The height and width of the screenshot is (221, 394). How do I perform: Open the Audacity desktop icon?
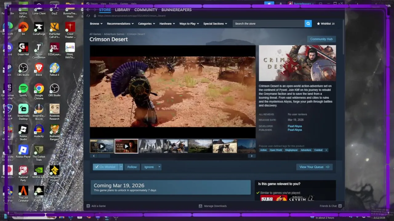(39, 131)
